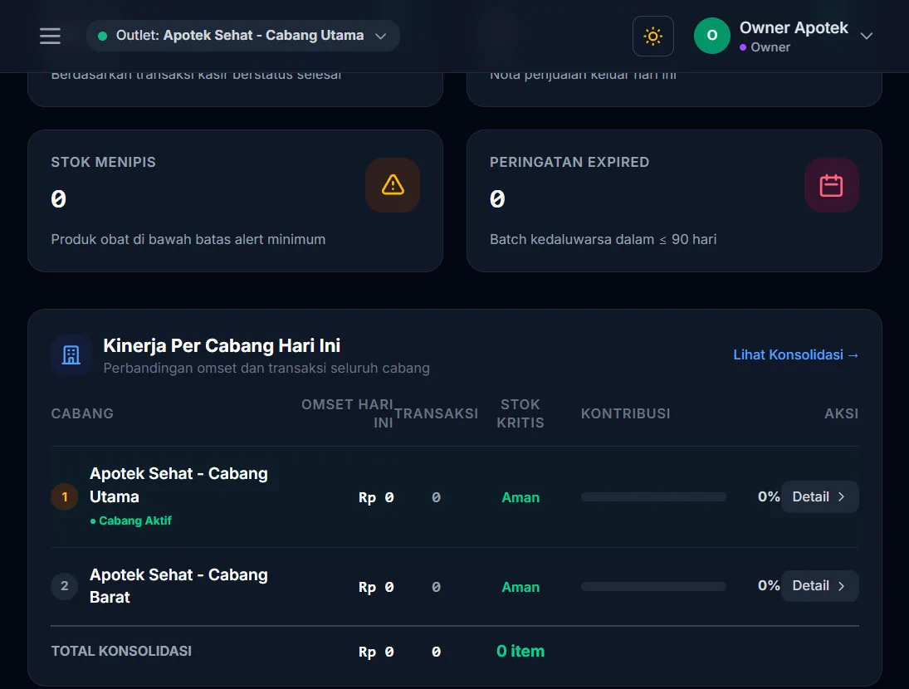Click the Rp 0 omset value for Cabang Utama
The image size is (909, 689).
click(376, 497)
